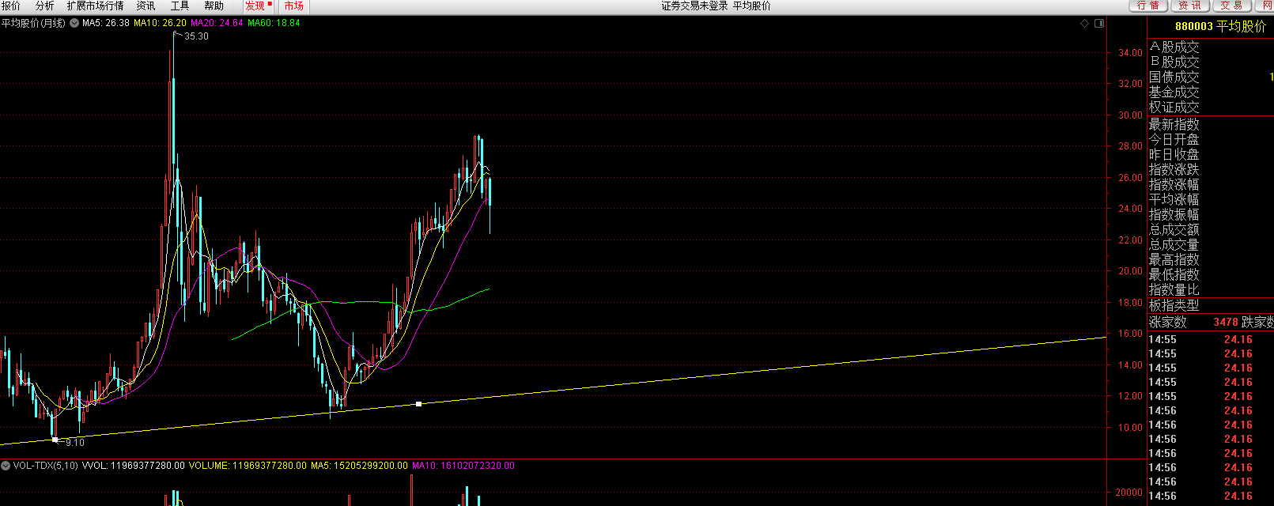Open the 分析 menu
Viewport: 1274px width, 506px height.
(44, 6)
